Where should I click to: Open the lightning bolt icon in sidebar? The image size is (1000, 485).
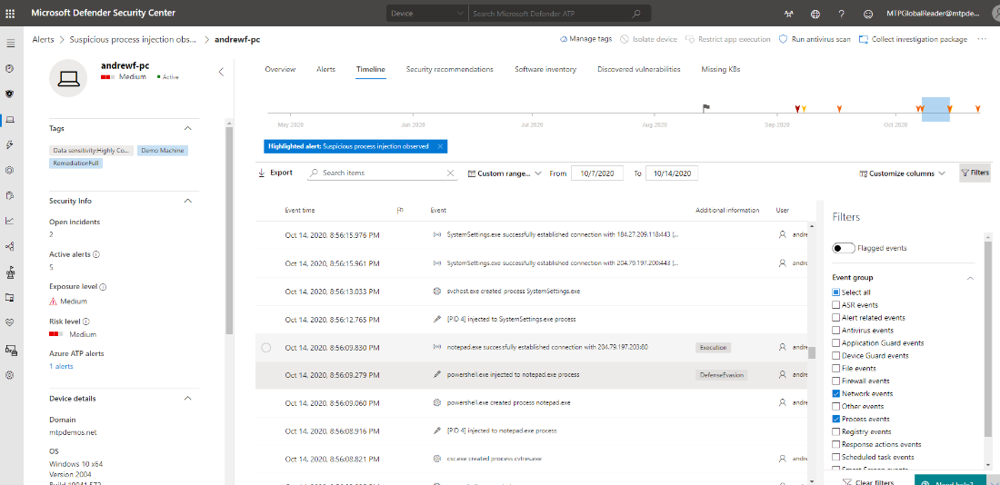[10, 144]
